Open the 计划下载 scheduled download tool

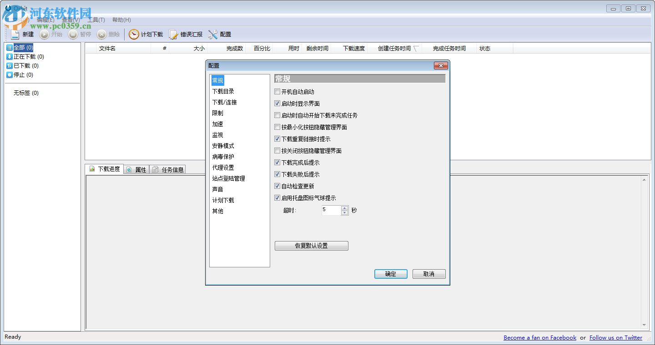click(146, 34)
